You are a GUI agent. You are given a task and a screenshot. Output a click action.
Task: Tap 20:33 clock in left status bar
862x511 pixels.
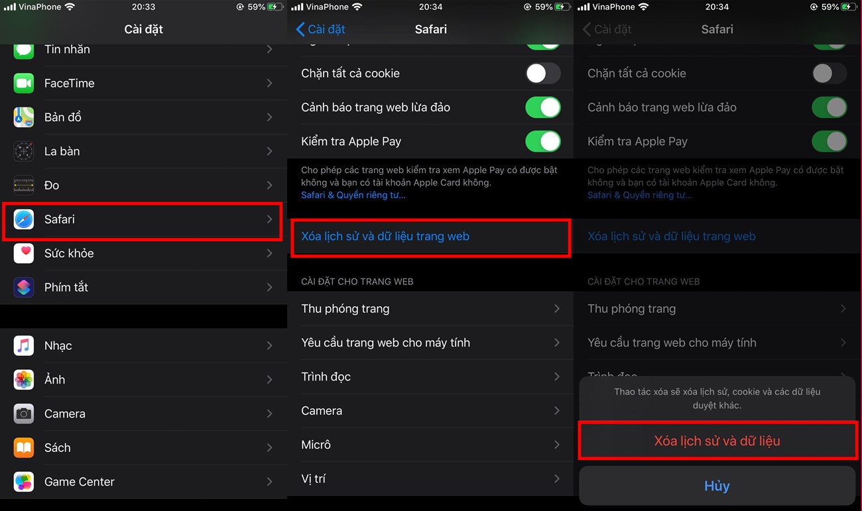tap(143, 7)
